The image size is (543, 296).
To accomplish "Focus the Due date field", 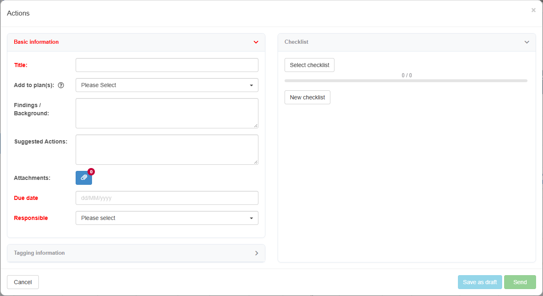I will click(x=167, y=198).
